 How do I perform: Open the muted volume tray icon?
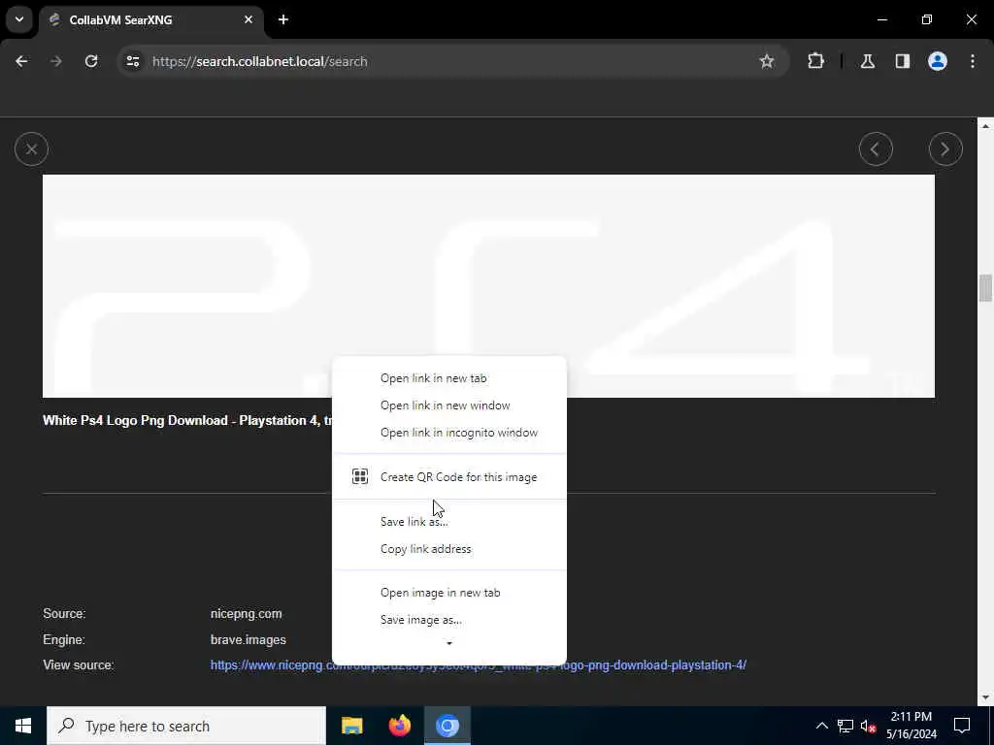tap(868, 726)
